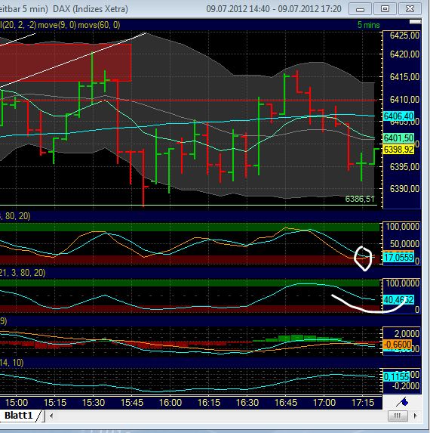Click the 2,0000 MACD scale label
This screenshot has height=433, width=430.
tap(407, 334)
